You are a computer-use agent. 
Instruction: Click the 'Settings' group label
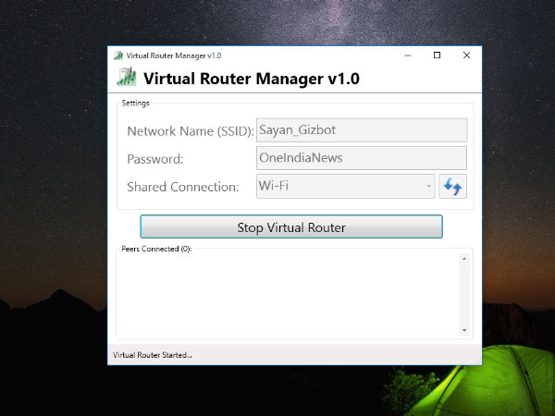click(136, 103)
